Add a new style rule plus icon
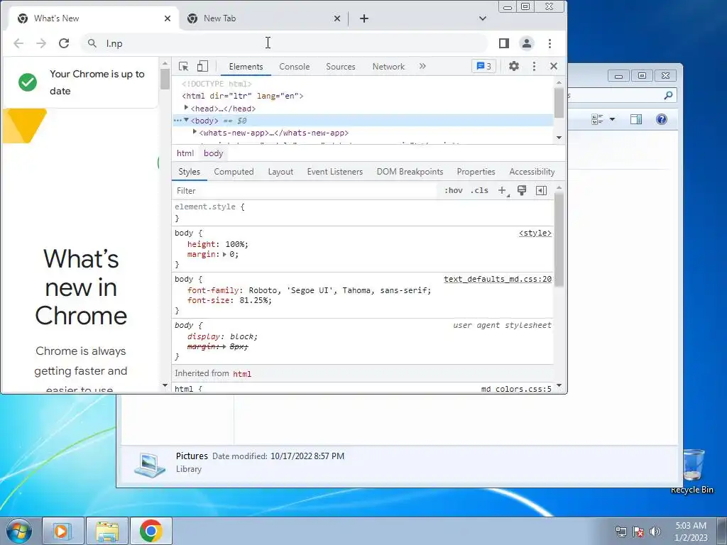Image resolution: width=727 pixels, height=545 pixels. click(503, 190)
